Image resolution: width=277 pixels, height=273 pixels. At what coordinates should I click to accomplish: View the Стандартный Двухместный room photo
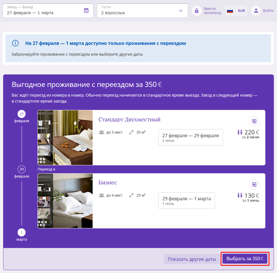tap(65, 138)
